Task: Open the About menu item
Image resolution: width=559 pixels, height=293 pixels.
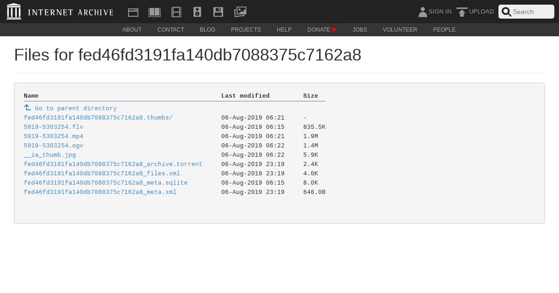Action: 132,30
